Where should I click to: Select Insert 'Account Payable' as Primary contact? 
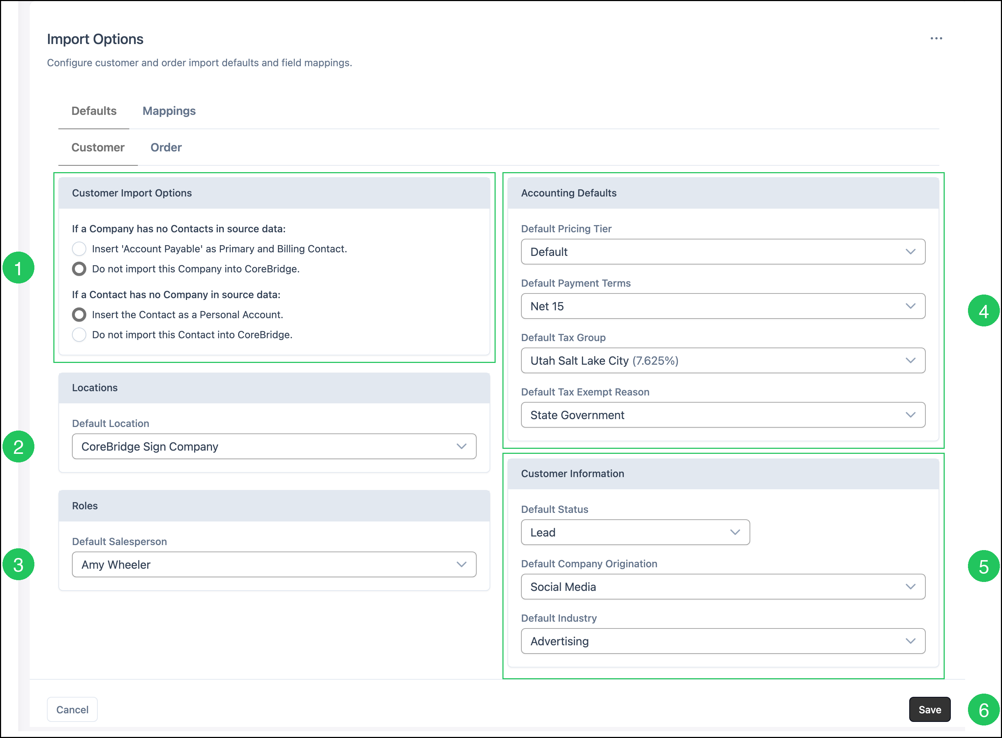click(x=79, y=249)
